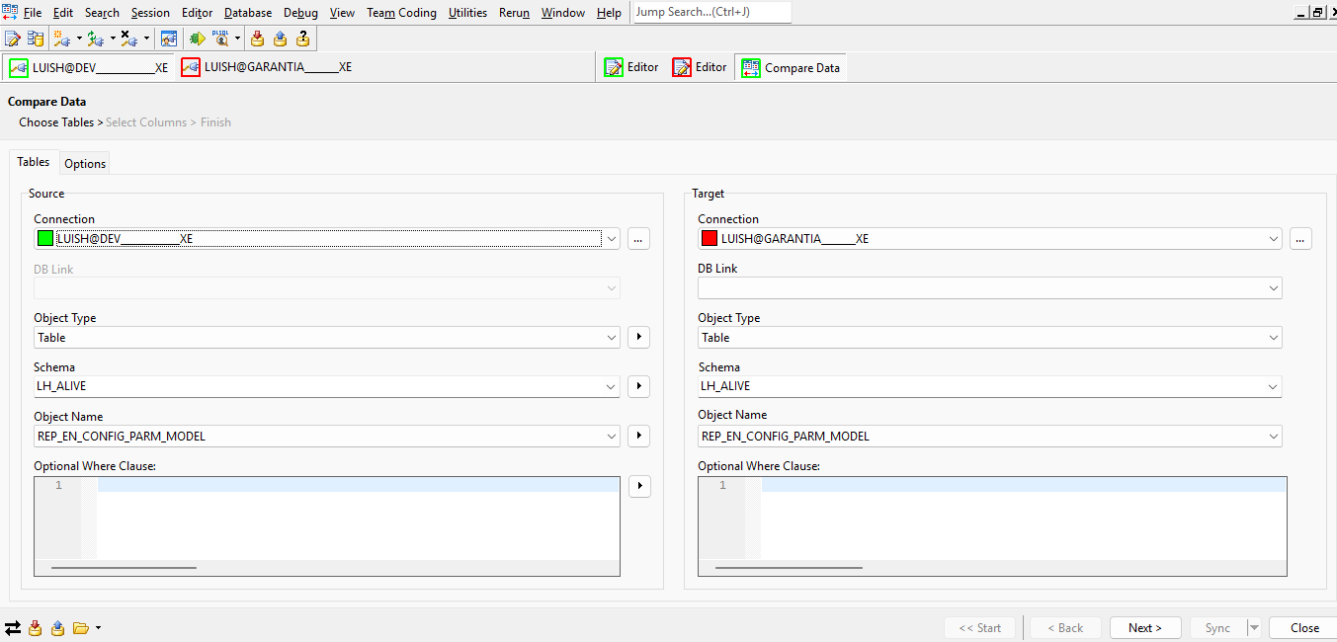Select the Tables tab
Viewport: 1337px width, 642px height.
(34, 162)
